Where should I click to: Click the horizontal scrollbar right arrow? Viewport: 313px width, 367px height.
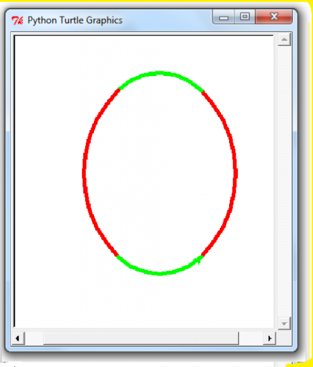(x=270, y=338)
